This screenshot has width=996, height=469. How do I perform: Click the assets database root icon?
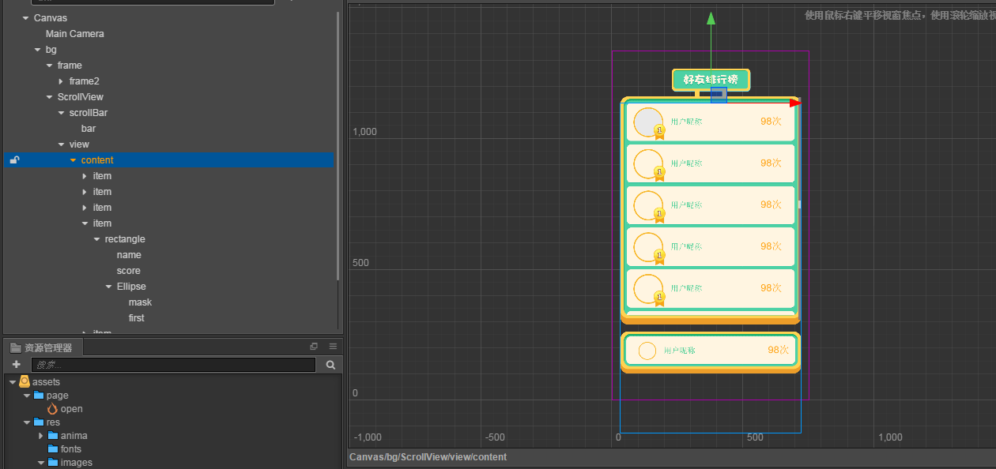tap(25, 382)
